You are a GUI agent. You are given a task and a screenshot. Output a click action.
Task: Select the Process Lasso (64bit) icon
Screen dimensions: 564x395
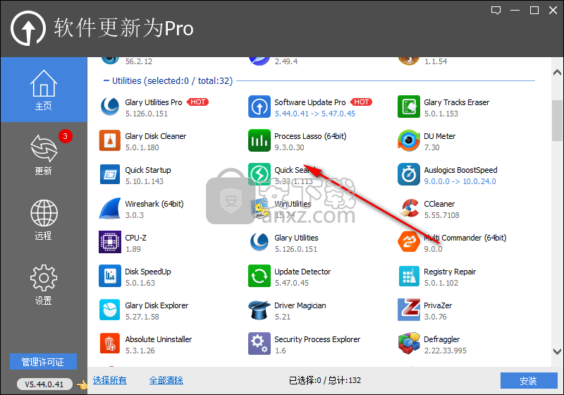[x=259, y=140]
